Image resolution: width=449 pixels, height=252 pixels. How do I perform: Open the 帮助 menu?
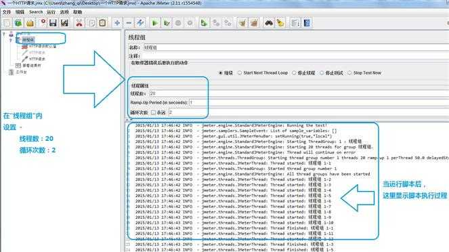(78, 12)
